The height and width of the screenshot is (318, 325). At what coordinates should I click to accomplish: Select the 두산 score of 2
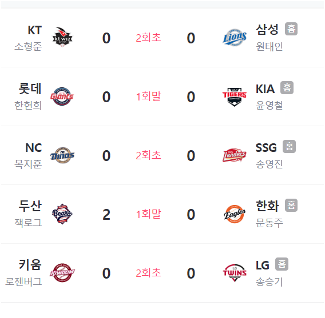(x=106, y=215)
